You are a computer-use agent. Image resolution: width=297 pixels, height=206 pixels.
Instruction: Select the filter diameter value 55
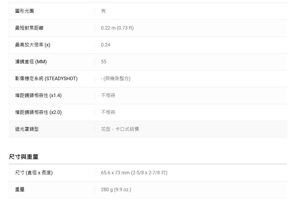[x=104, y=62]
